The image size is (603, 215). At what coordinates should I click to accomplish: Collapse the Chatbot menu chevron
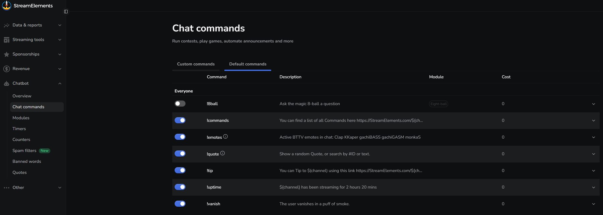click(60, 83)
